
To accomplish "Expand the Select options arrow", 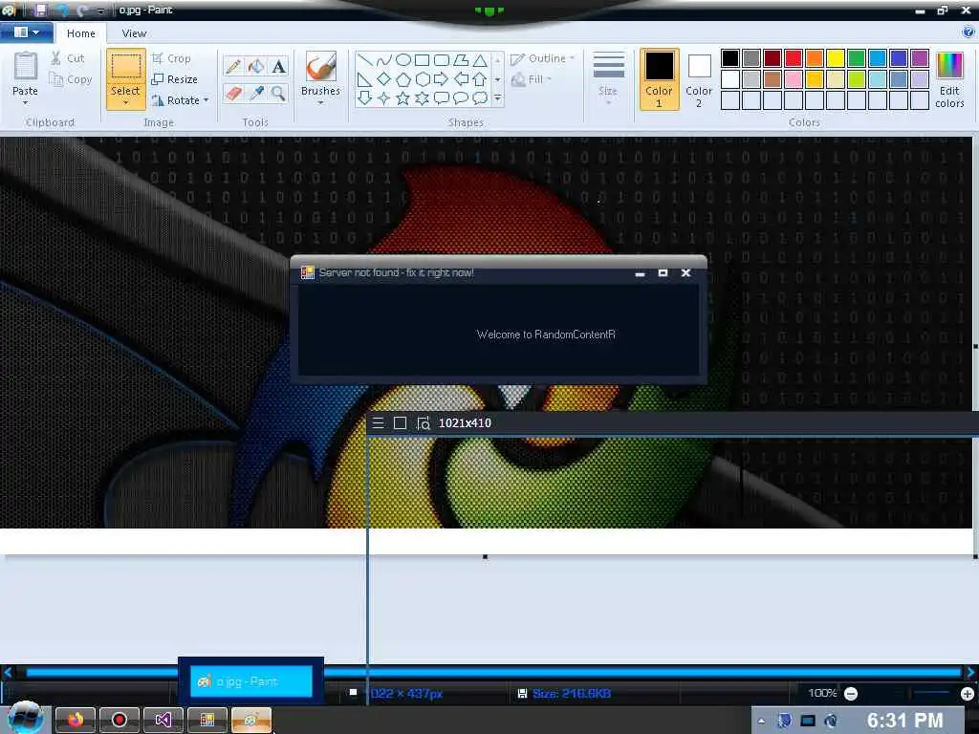I will [125, 103].
